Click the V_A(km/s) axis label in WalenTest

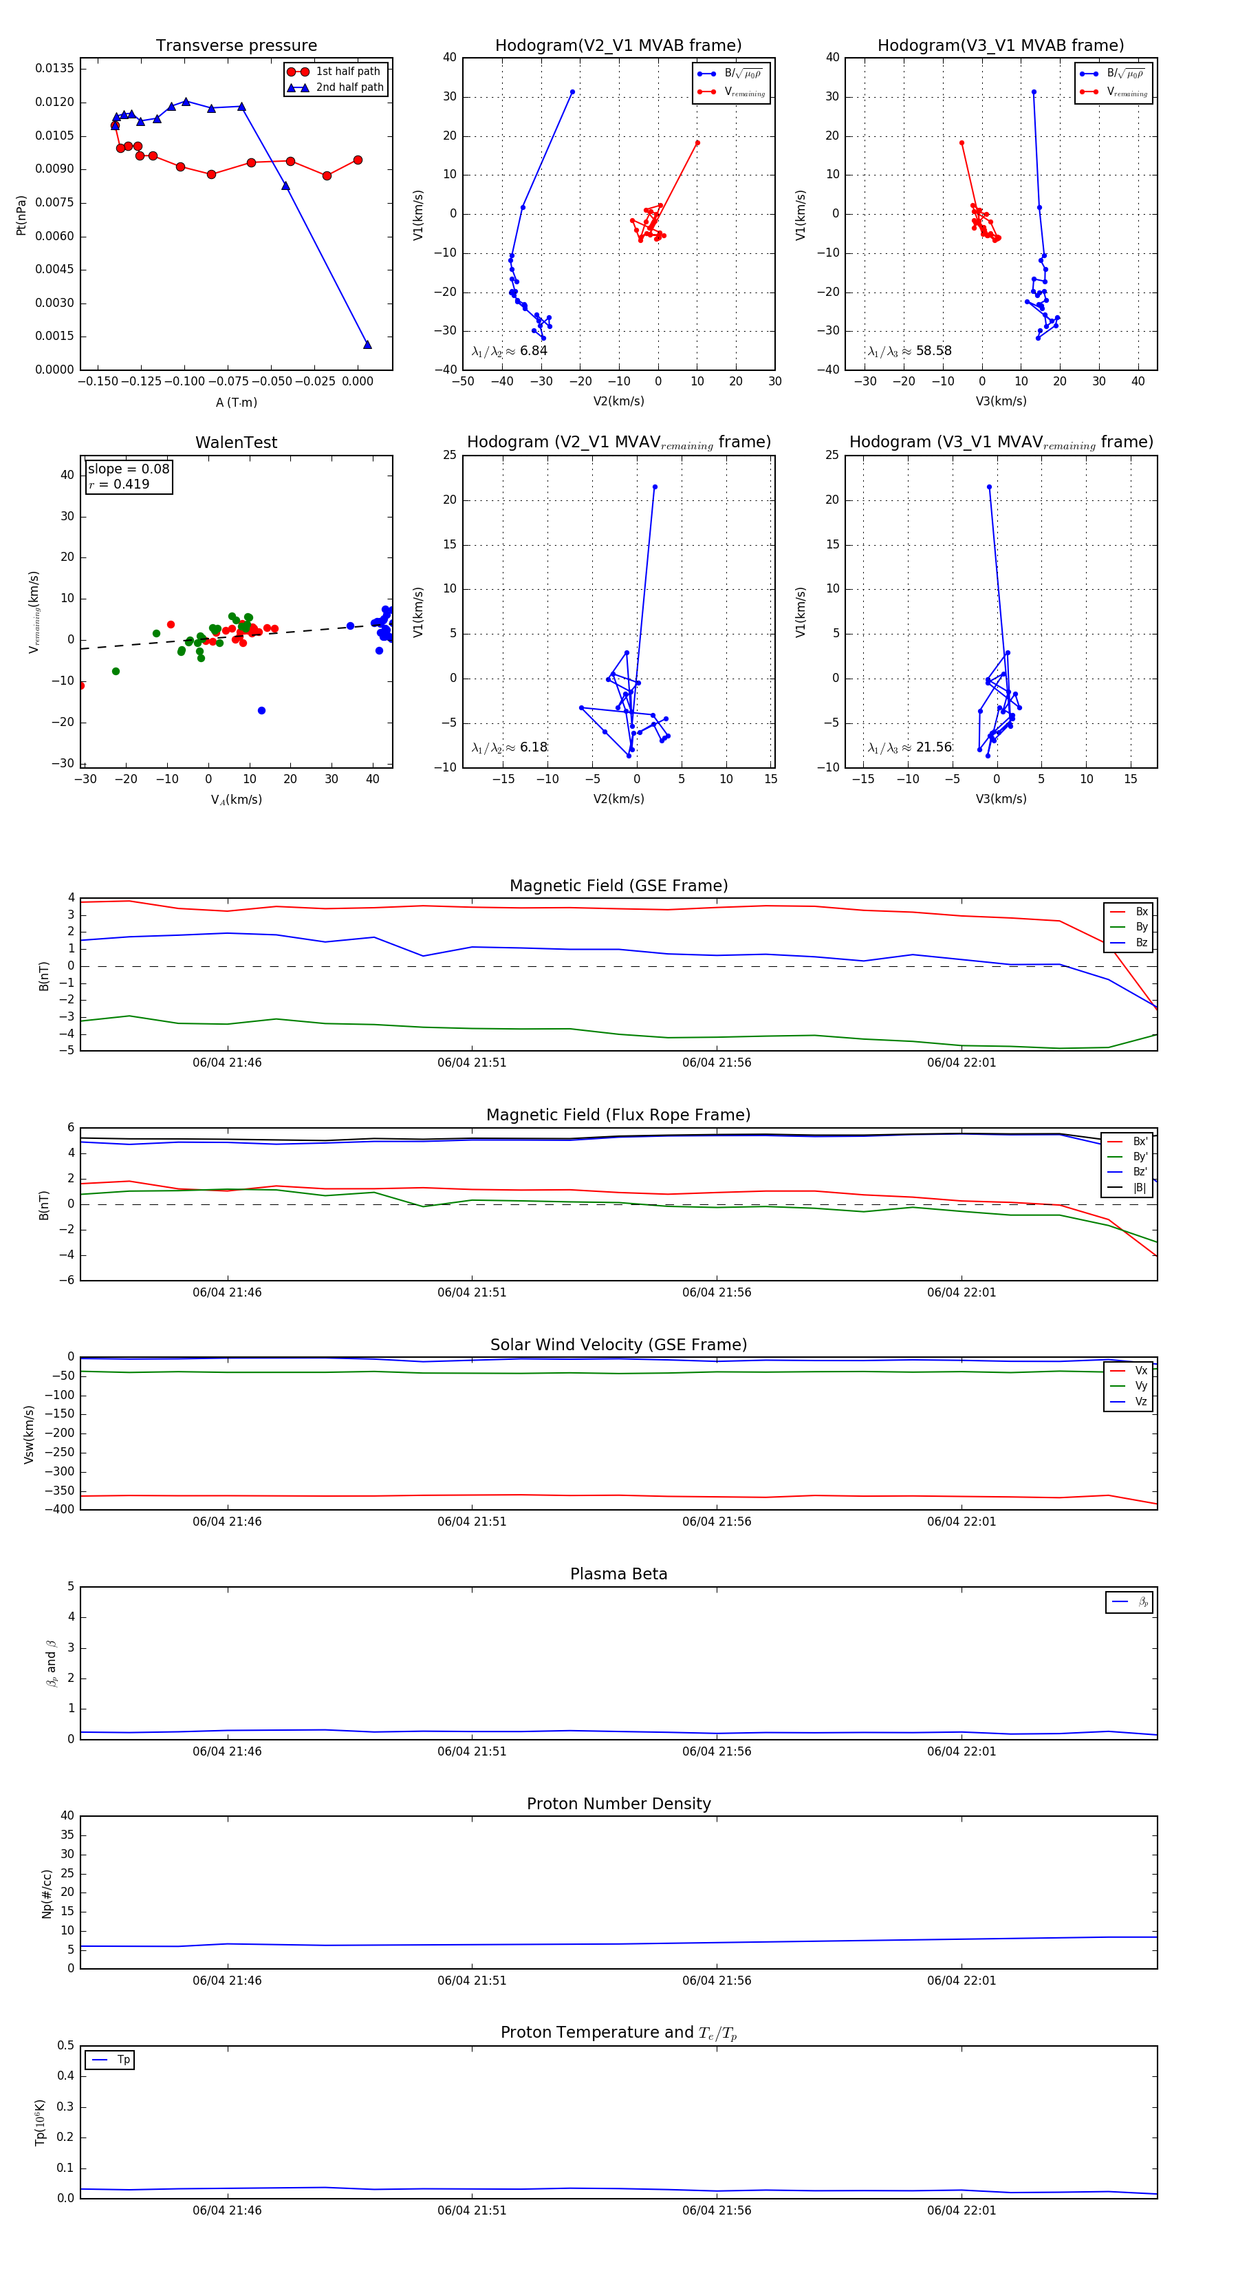pos(236,800)
